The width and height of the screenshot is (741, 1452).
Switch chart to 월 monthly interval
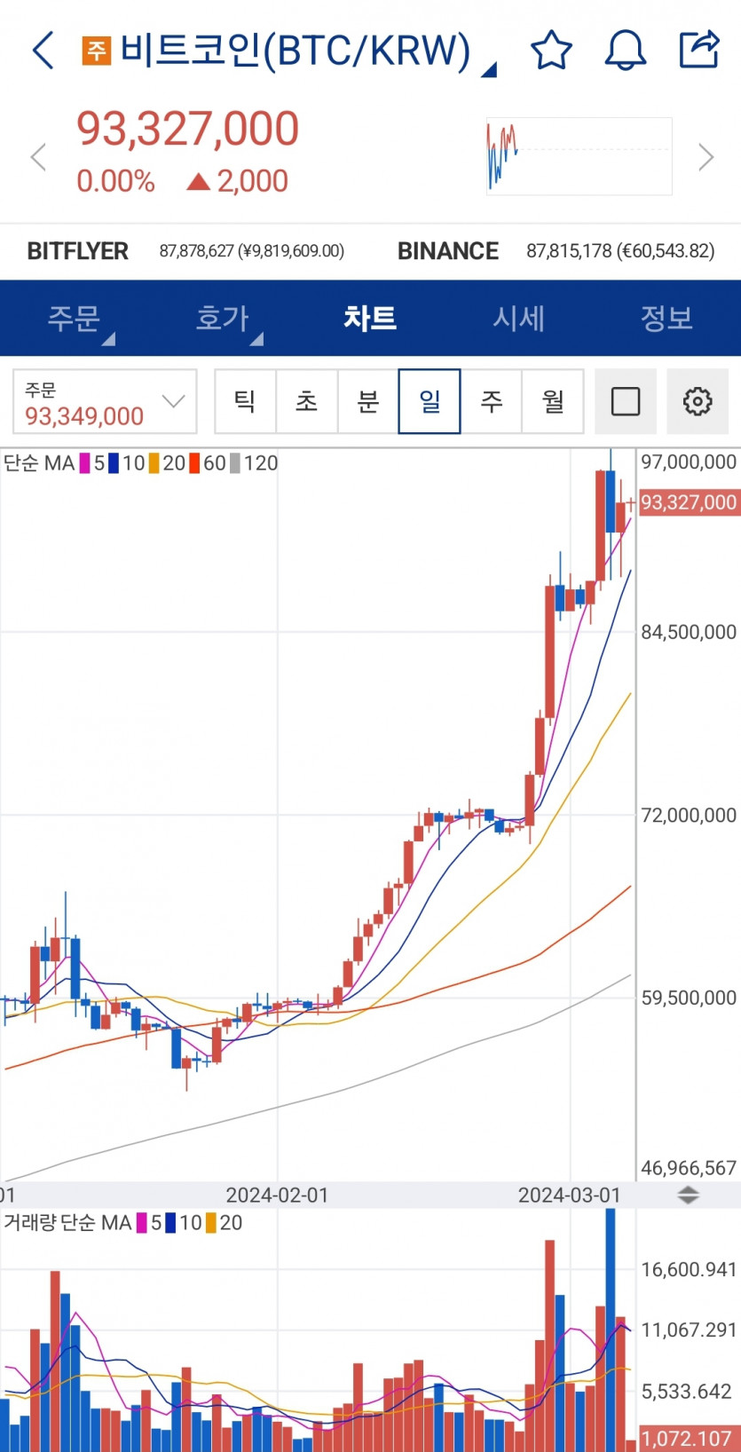point(553,401)
